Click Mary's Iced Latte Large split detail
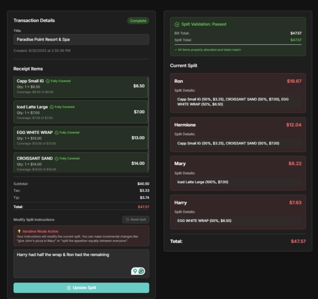 pyautogui.click(x=203, y=182)
